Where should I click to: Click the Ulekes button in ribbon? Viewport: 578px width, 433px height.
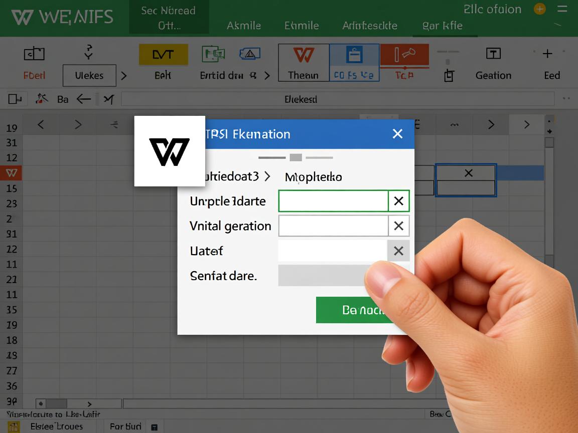[89, 76]
